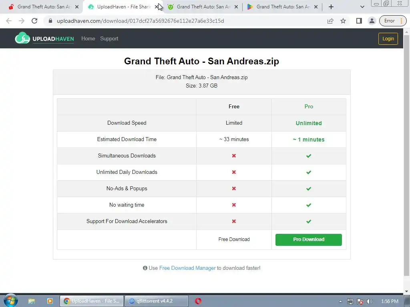Click the '~ 1 minutes' cell
This screenshot has height=307, width=410.
pos(309,140)
